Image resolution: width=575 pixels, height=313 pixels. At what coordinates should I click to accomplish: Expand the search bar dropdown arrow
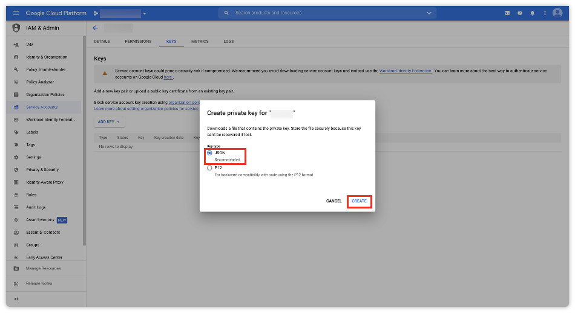[429, 13]
